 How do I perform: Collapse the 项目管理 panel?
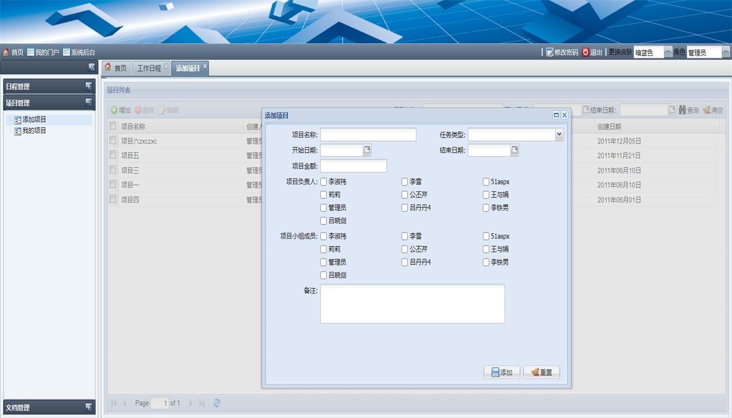[89, 102]
